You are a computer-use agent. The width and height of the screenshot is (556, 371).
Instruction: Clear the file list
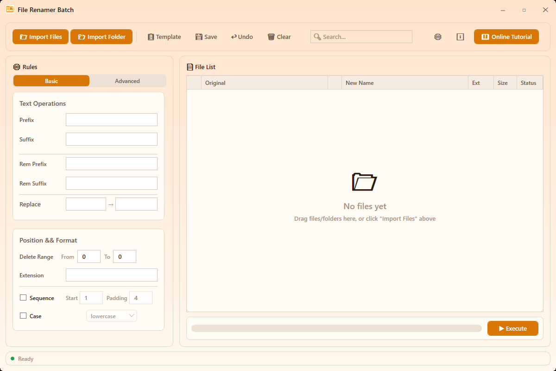coord(279,37)
